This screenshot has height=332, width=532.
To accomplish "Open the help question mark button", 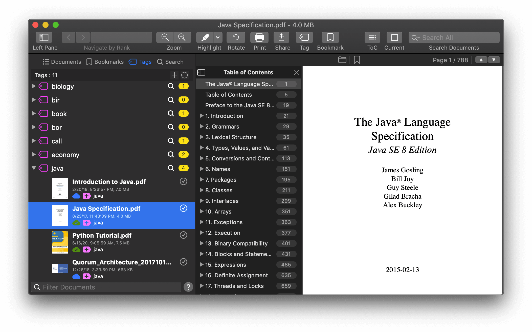I will point(188,287).
